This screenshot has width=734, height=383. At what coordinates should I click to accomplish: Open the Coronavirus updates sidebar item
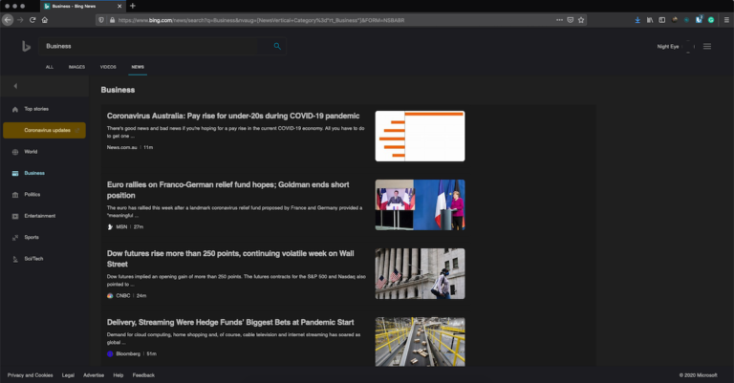(45, 131)
